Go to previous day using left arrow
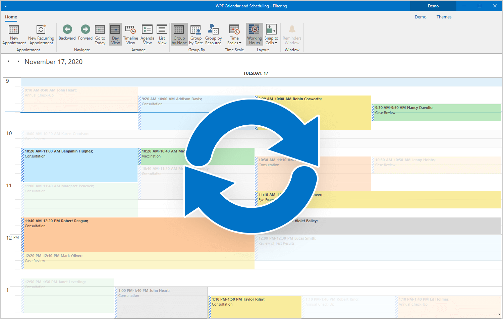 [x=9, y=62]
